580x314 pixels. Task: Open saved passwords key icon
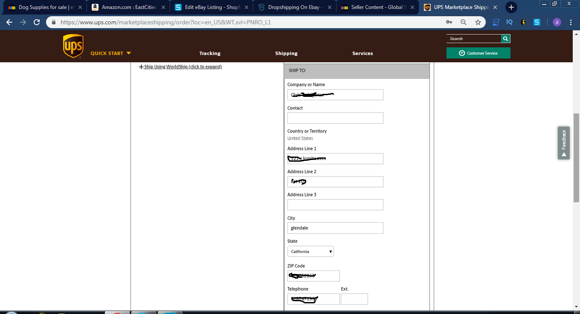click(449, 22)
